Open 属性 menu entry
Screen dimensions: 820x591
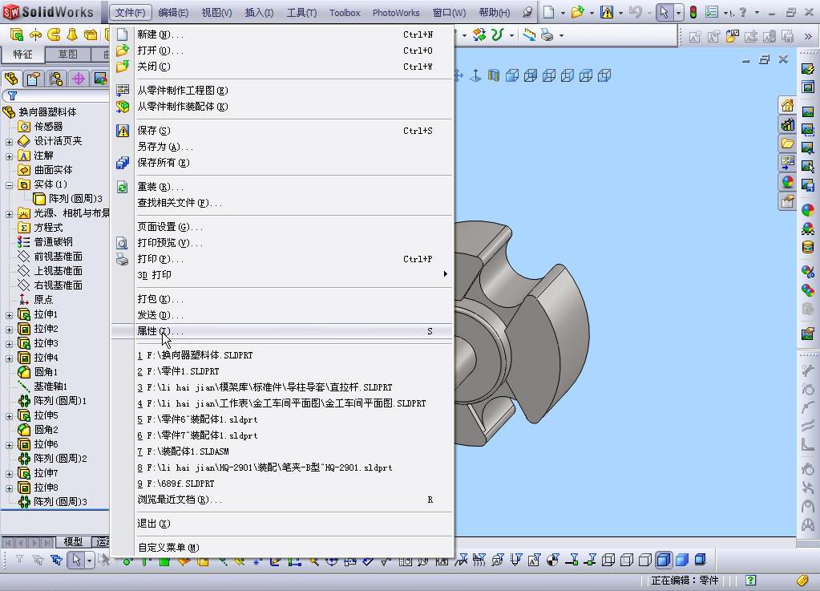point(282,331)
